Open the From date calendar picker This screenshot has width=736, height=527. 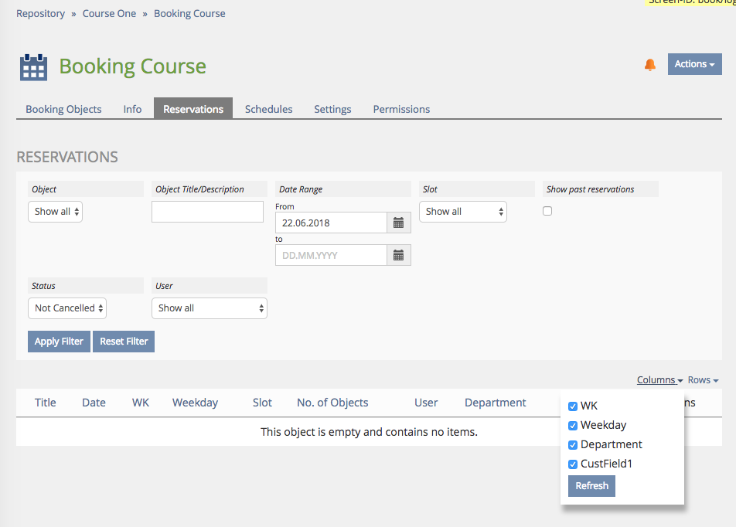398,223
